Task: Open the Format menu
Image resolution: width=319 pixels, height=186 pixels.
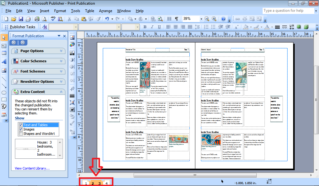Action: pos(60,11)
